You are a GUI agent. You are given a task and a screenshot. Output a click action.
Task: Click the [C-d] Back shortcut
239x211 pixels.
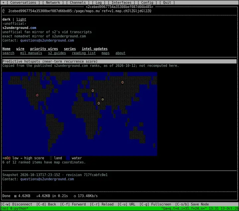click(46, 204)
